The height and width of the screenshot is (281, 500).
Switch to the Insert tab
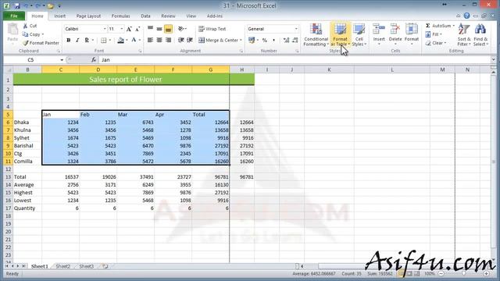click(59, 16)
